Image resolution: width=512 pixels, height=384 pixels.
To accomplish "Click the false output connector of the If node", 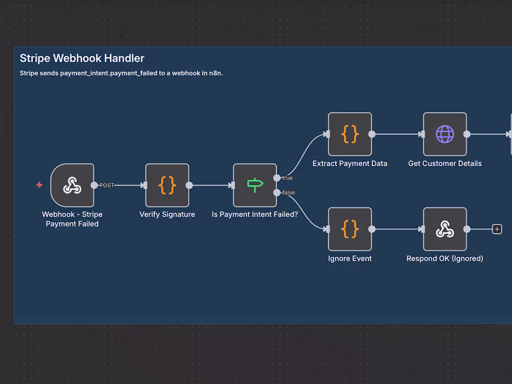I will [276, 193].
